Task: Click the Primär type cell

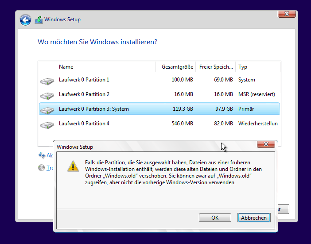Action: point(246,109)
